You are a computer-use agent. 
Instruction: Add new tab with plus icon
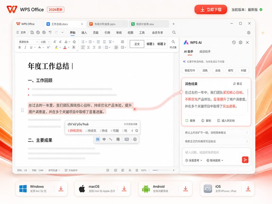tap(173, 24)
